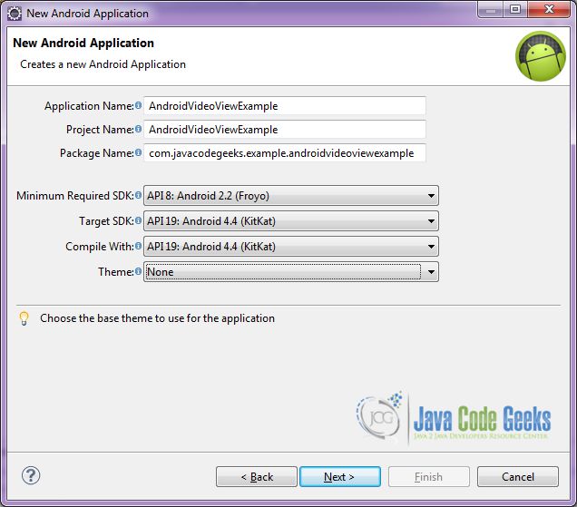Click the info icon beside Theme
Image resolution: width=577 pixels, height=507 pixels.
138,271
